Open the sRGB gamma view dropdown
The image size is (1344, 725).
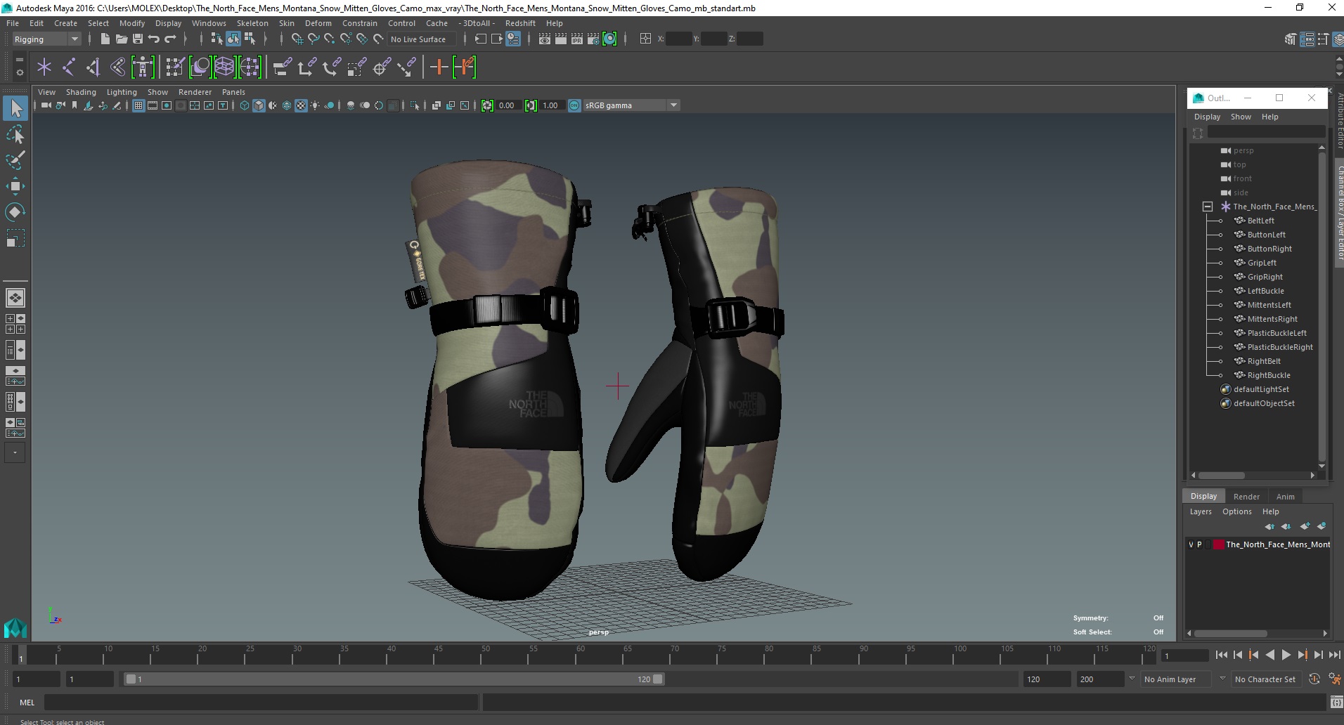(x=631, y=105)
